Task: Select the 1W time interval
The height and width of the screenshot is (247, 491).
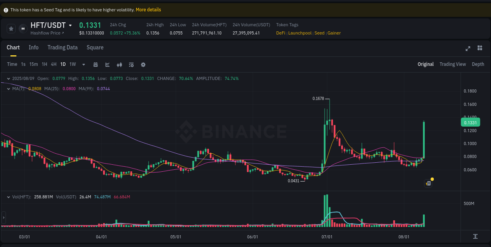Action: click(x=72, y=64)
